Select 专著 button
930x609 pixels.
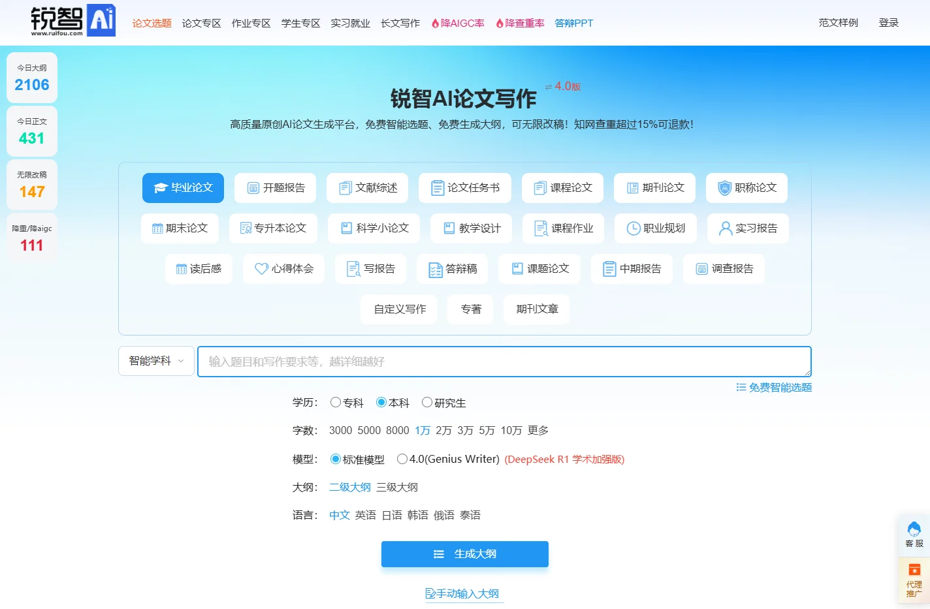coord(471,309)
